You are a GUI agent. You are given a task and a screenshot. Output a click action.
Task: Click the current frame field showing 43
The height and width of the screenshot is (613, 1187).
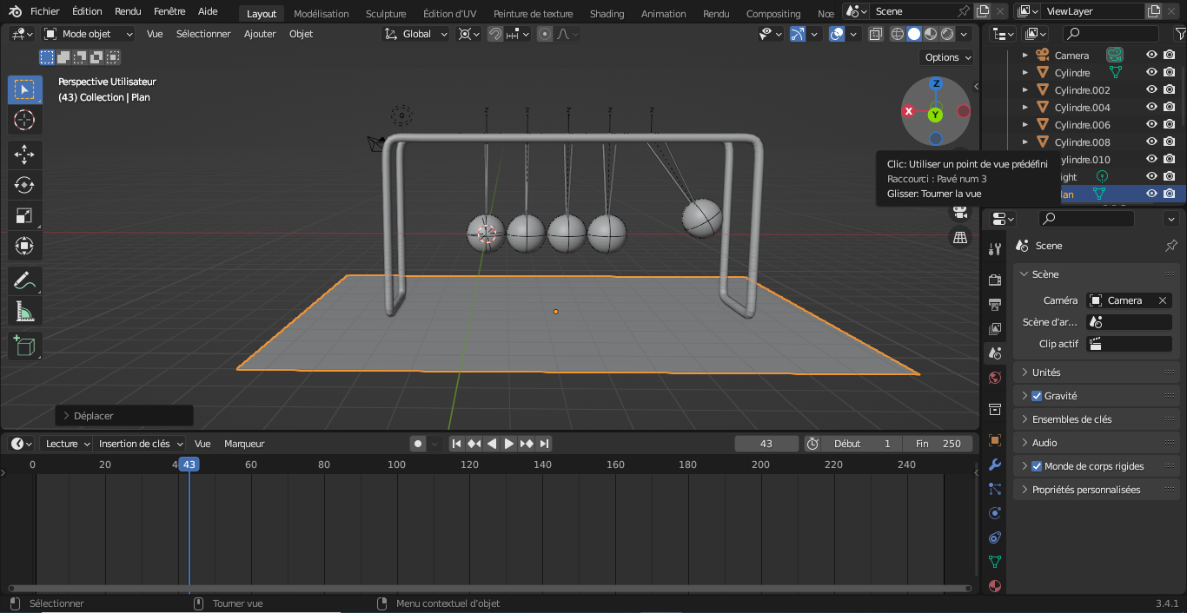[x=766, y=444]
